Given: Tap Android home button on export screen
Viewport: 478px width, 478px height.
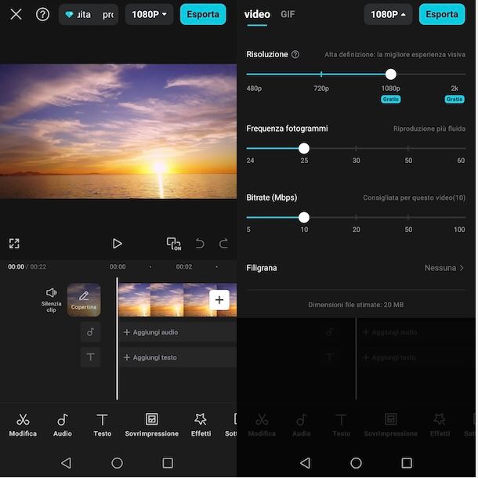Looking at the screenshot, I should coord(356,463).
